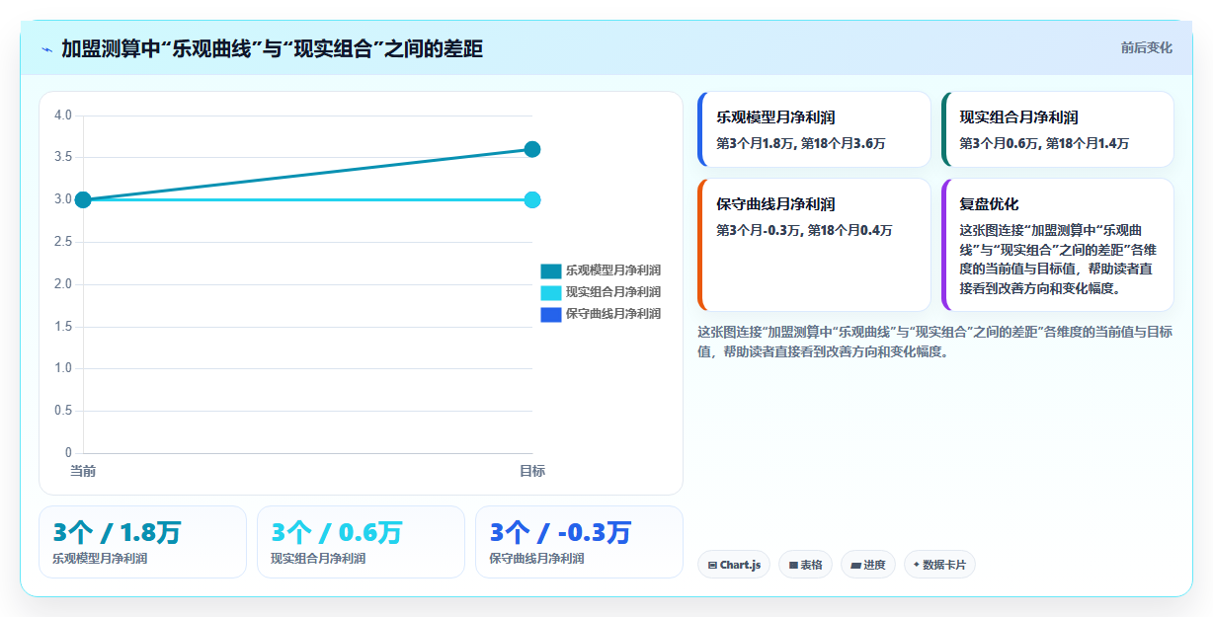
Task: Click 第3个月-0.3万, 第18个月0.4万 text
Action: coord(804,230)
